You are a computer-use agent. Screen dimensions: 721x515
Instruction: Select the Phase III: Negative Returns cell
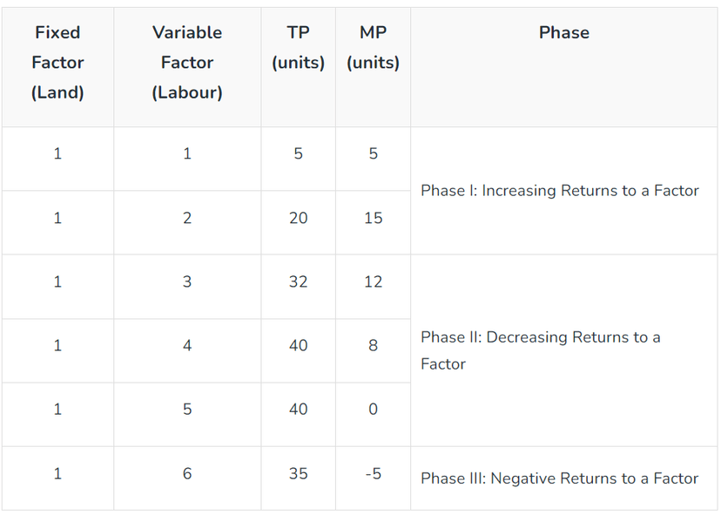(x=559, y=478)
